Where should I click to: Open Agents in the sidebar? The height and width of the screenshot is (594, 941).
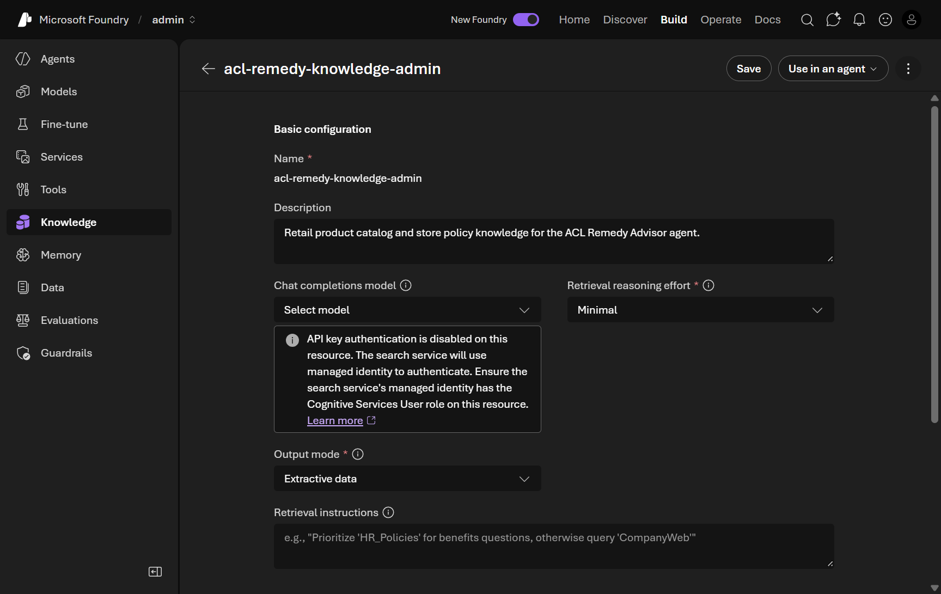point(89,59)
